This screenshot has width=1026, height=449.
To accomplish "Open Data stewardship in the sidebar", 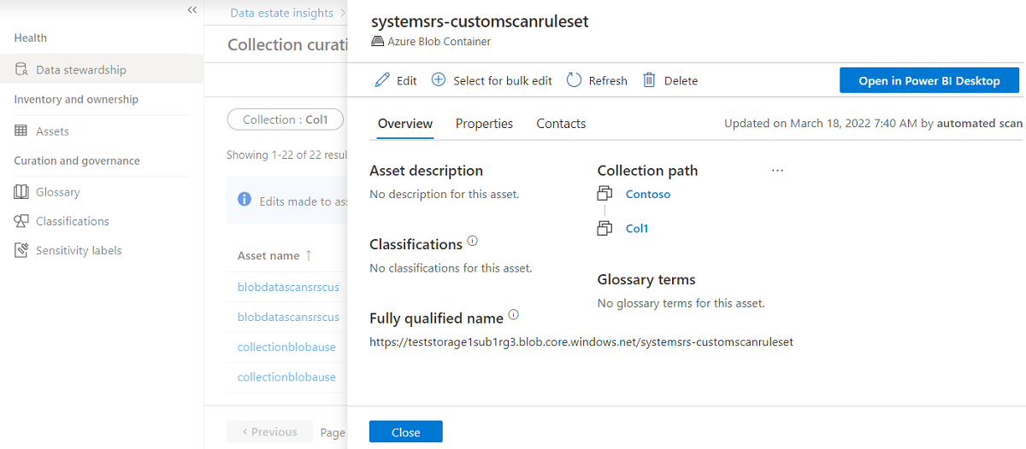I will tap(80, 70).
